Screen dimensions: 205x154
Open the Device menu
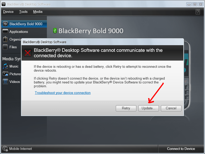click(x=8, y=12)
